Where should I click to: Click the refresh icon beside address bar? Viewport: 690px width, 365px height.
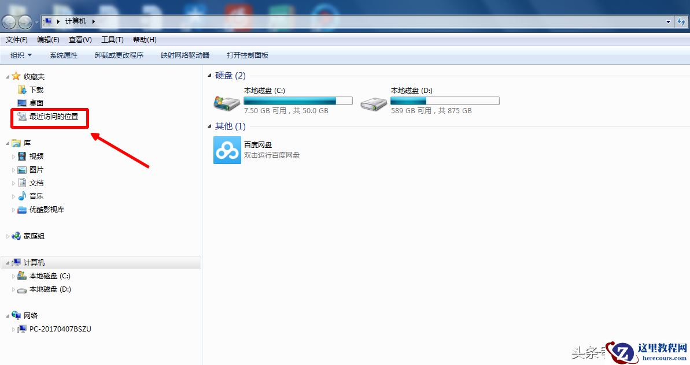[x=682, y=21]
